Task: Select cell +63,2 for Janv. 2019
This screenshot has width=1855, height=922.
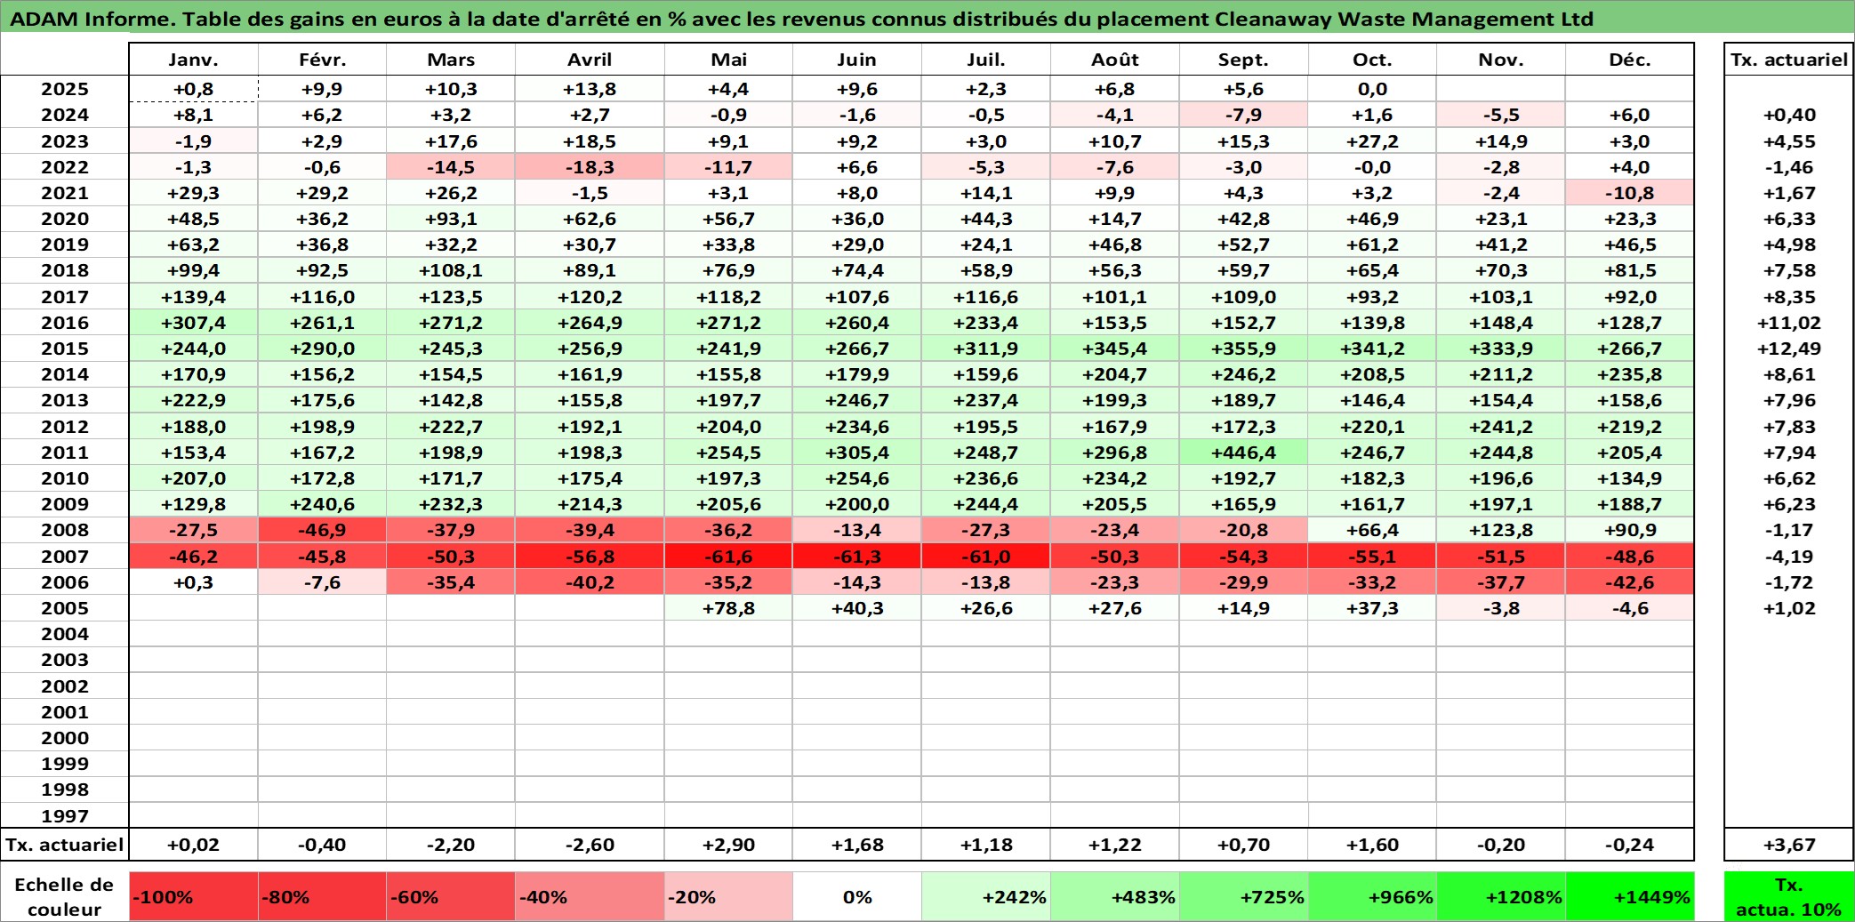Action: (x=193, y=245)
